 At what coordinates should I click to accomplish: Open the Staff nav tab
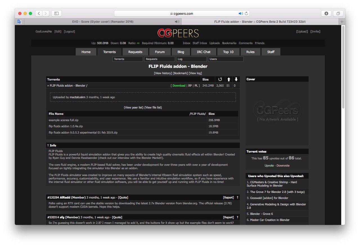pyautogui.click(x=271, y=52)
